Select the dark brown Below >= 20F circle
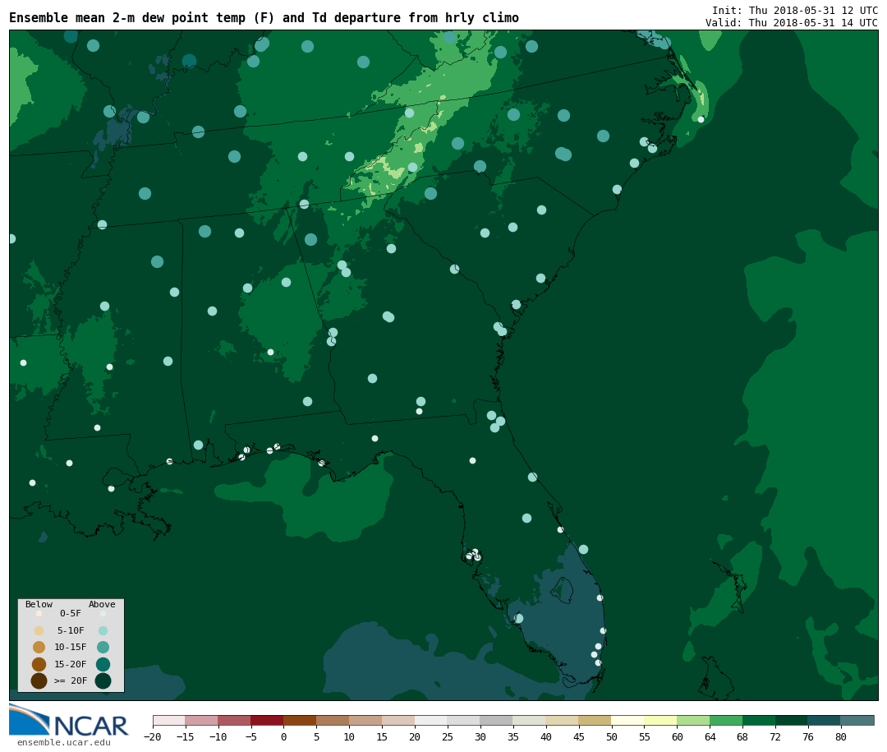The height and width of the screenshot is (752, 887). 39,680
